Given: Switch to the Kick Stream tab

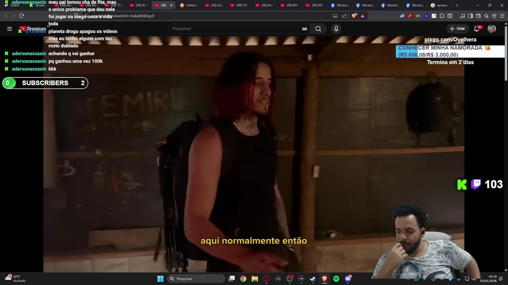Looking at the screenshot, I should pos(38,5).
